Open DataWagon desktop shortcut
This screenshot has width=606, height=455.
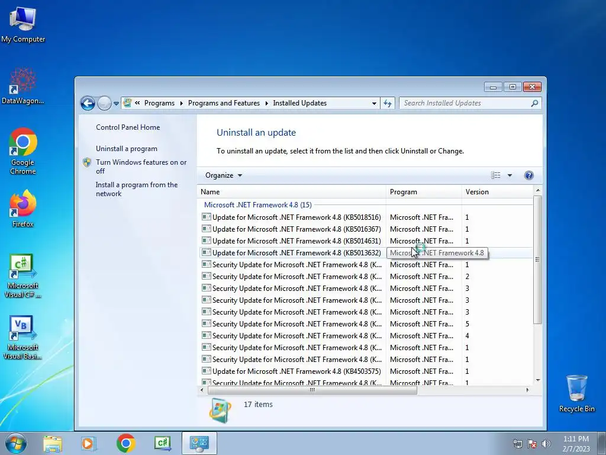click(x=23, y=86)
